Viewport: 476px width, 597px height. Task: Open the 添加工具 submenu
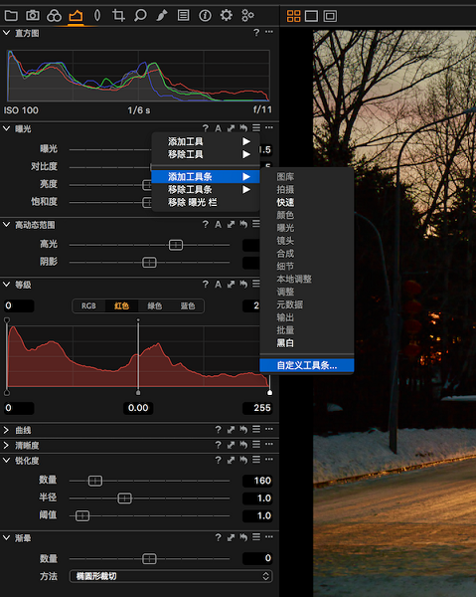206,141
